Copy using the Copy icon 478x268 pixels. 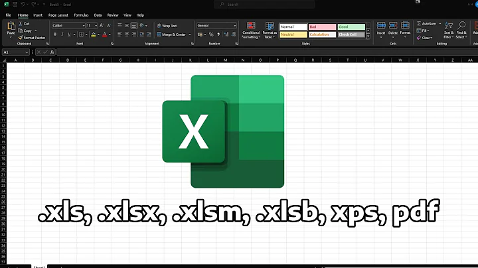[x=21, y=31]
